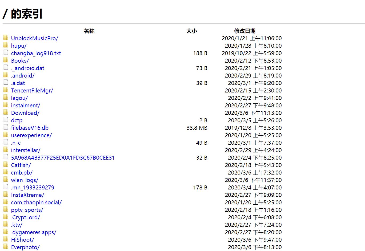Click folder icon next to InstaXtreme/
Viewport: 365px width, 251px height.
6,194
